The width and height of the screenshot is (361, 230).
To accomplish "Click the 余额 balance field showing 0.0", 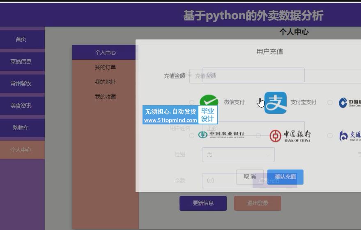I will [x=227, y=181].
